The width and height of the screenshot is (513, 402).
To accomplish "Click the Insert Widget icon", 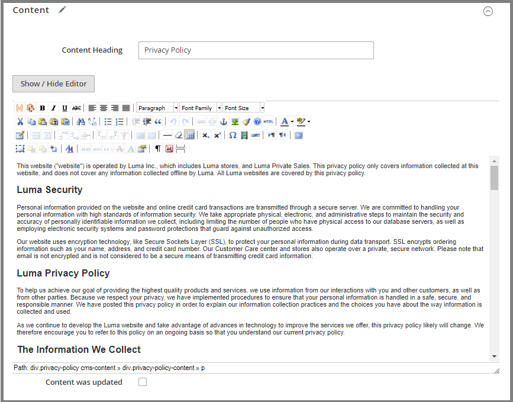I will pos(30,108).
